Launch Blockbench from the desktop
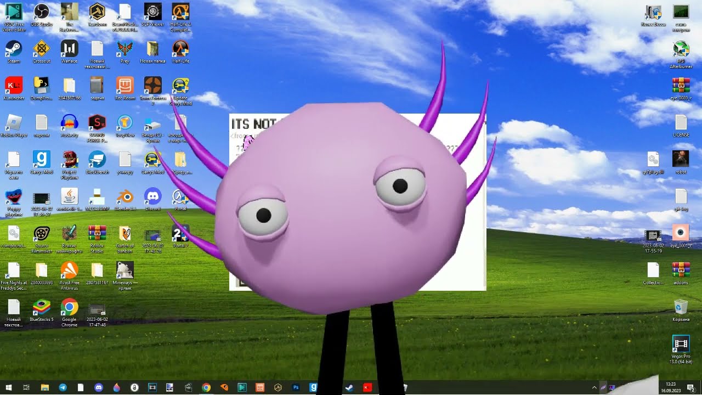 coord(97,163)
